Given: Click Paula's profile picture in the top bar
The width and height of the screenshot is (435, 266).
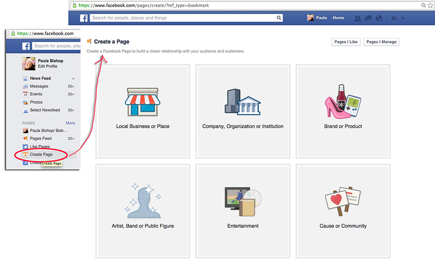Looking at the screenshot, I should click(x=311, y=18).
